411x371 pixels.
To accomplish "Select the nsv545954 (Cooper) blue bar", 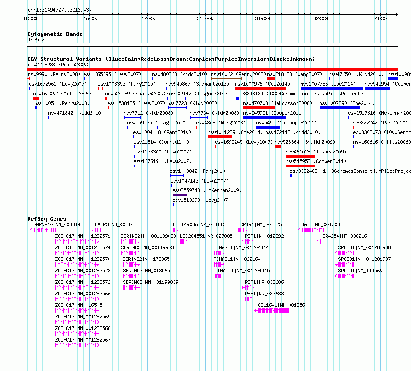I will [377, 88].
